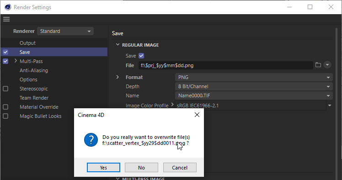Click the Cinema 4D logo icon in title bar
Viewport: 342px width, 180px height.
(8, 7)
